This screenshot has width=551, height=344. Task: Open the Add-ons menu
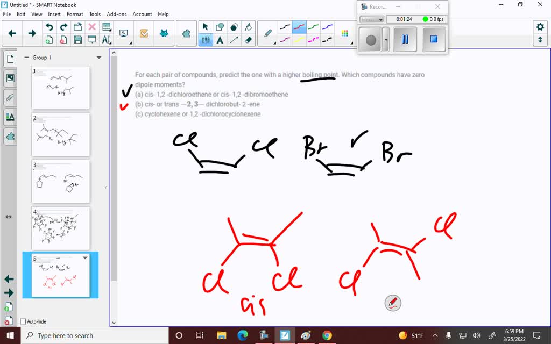coord(116,14)
